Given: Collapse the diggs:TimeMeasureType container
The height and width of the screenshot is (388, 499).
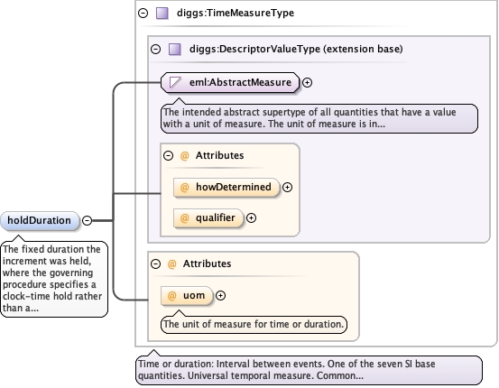Looking at the screenshot, I should (143, 13).
